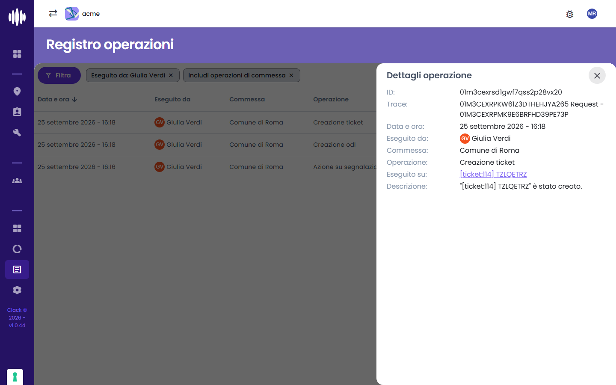The image size is (616, 385).
Task: Select the Creazione odl row
Action: pos(205,145)
